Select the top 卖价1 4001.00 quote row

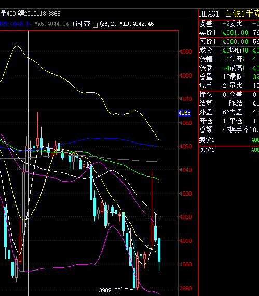(229, 33)
